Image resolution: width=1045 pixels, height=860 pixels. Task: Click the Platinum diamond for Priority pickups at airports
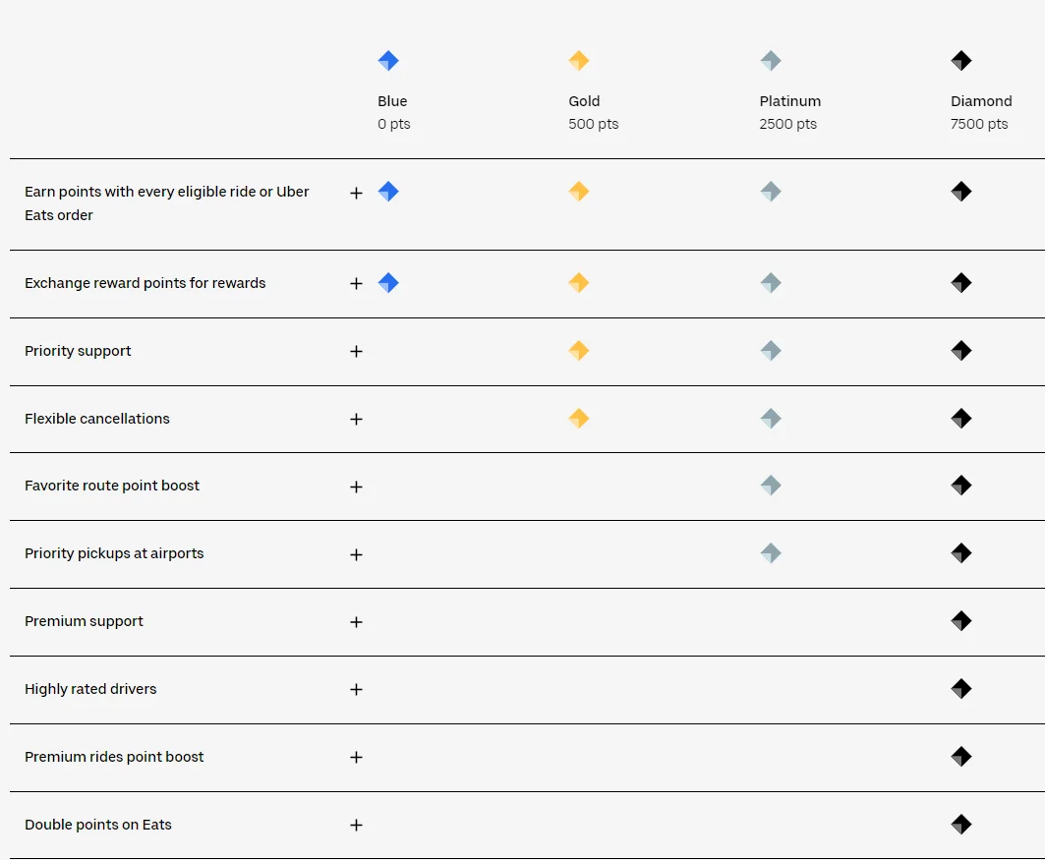tap(771, 552)
